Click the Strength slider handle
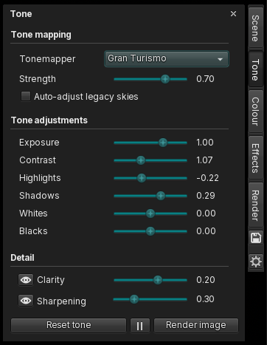This screenshot has width=267, height=345. (165, 79)
